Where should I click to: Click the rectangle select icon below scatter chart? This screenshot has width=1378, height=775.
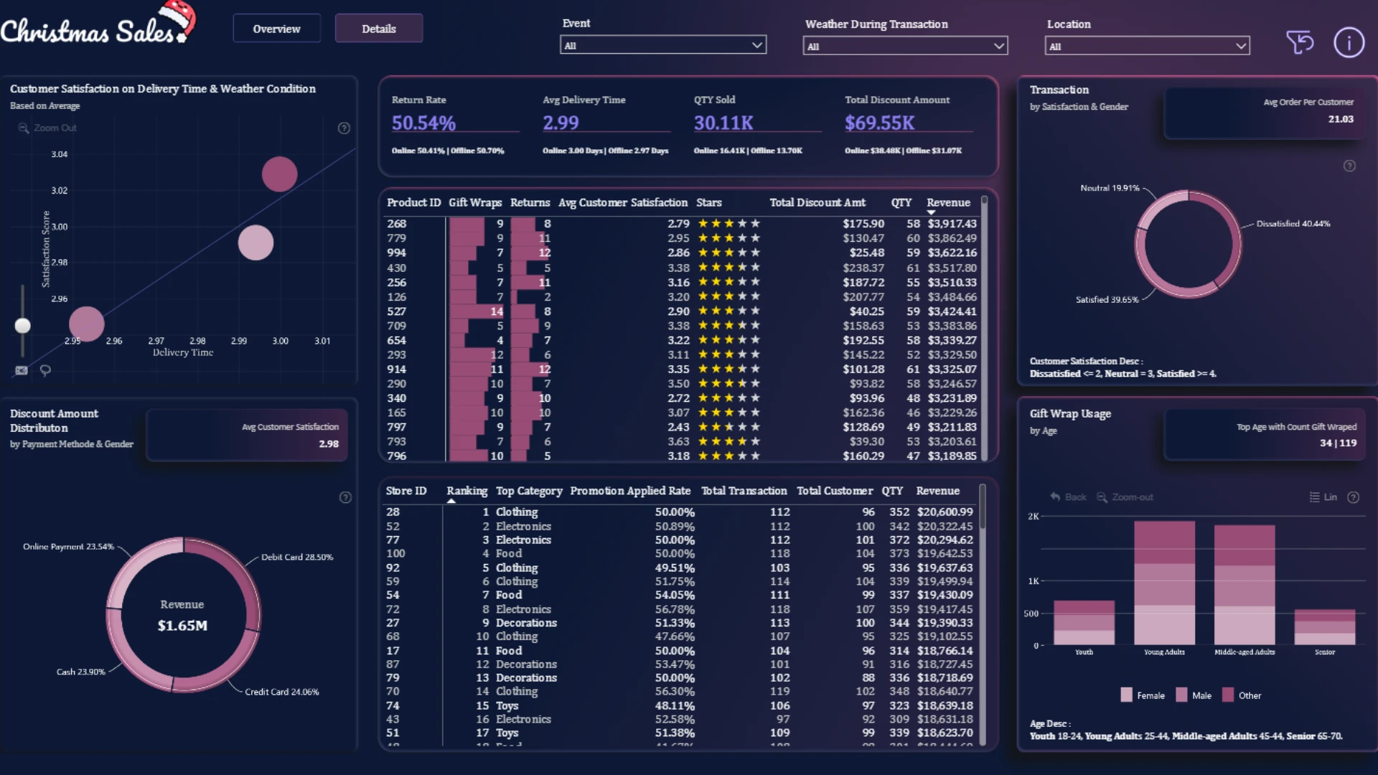click(22, 370)
